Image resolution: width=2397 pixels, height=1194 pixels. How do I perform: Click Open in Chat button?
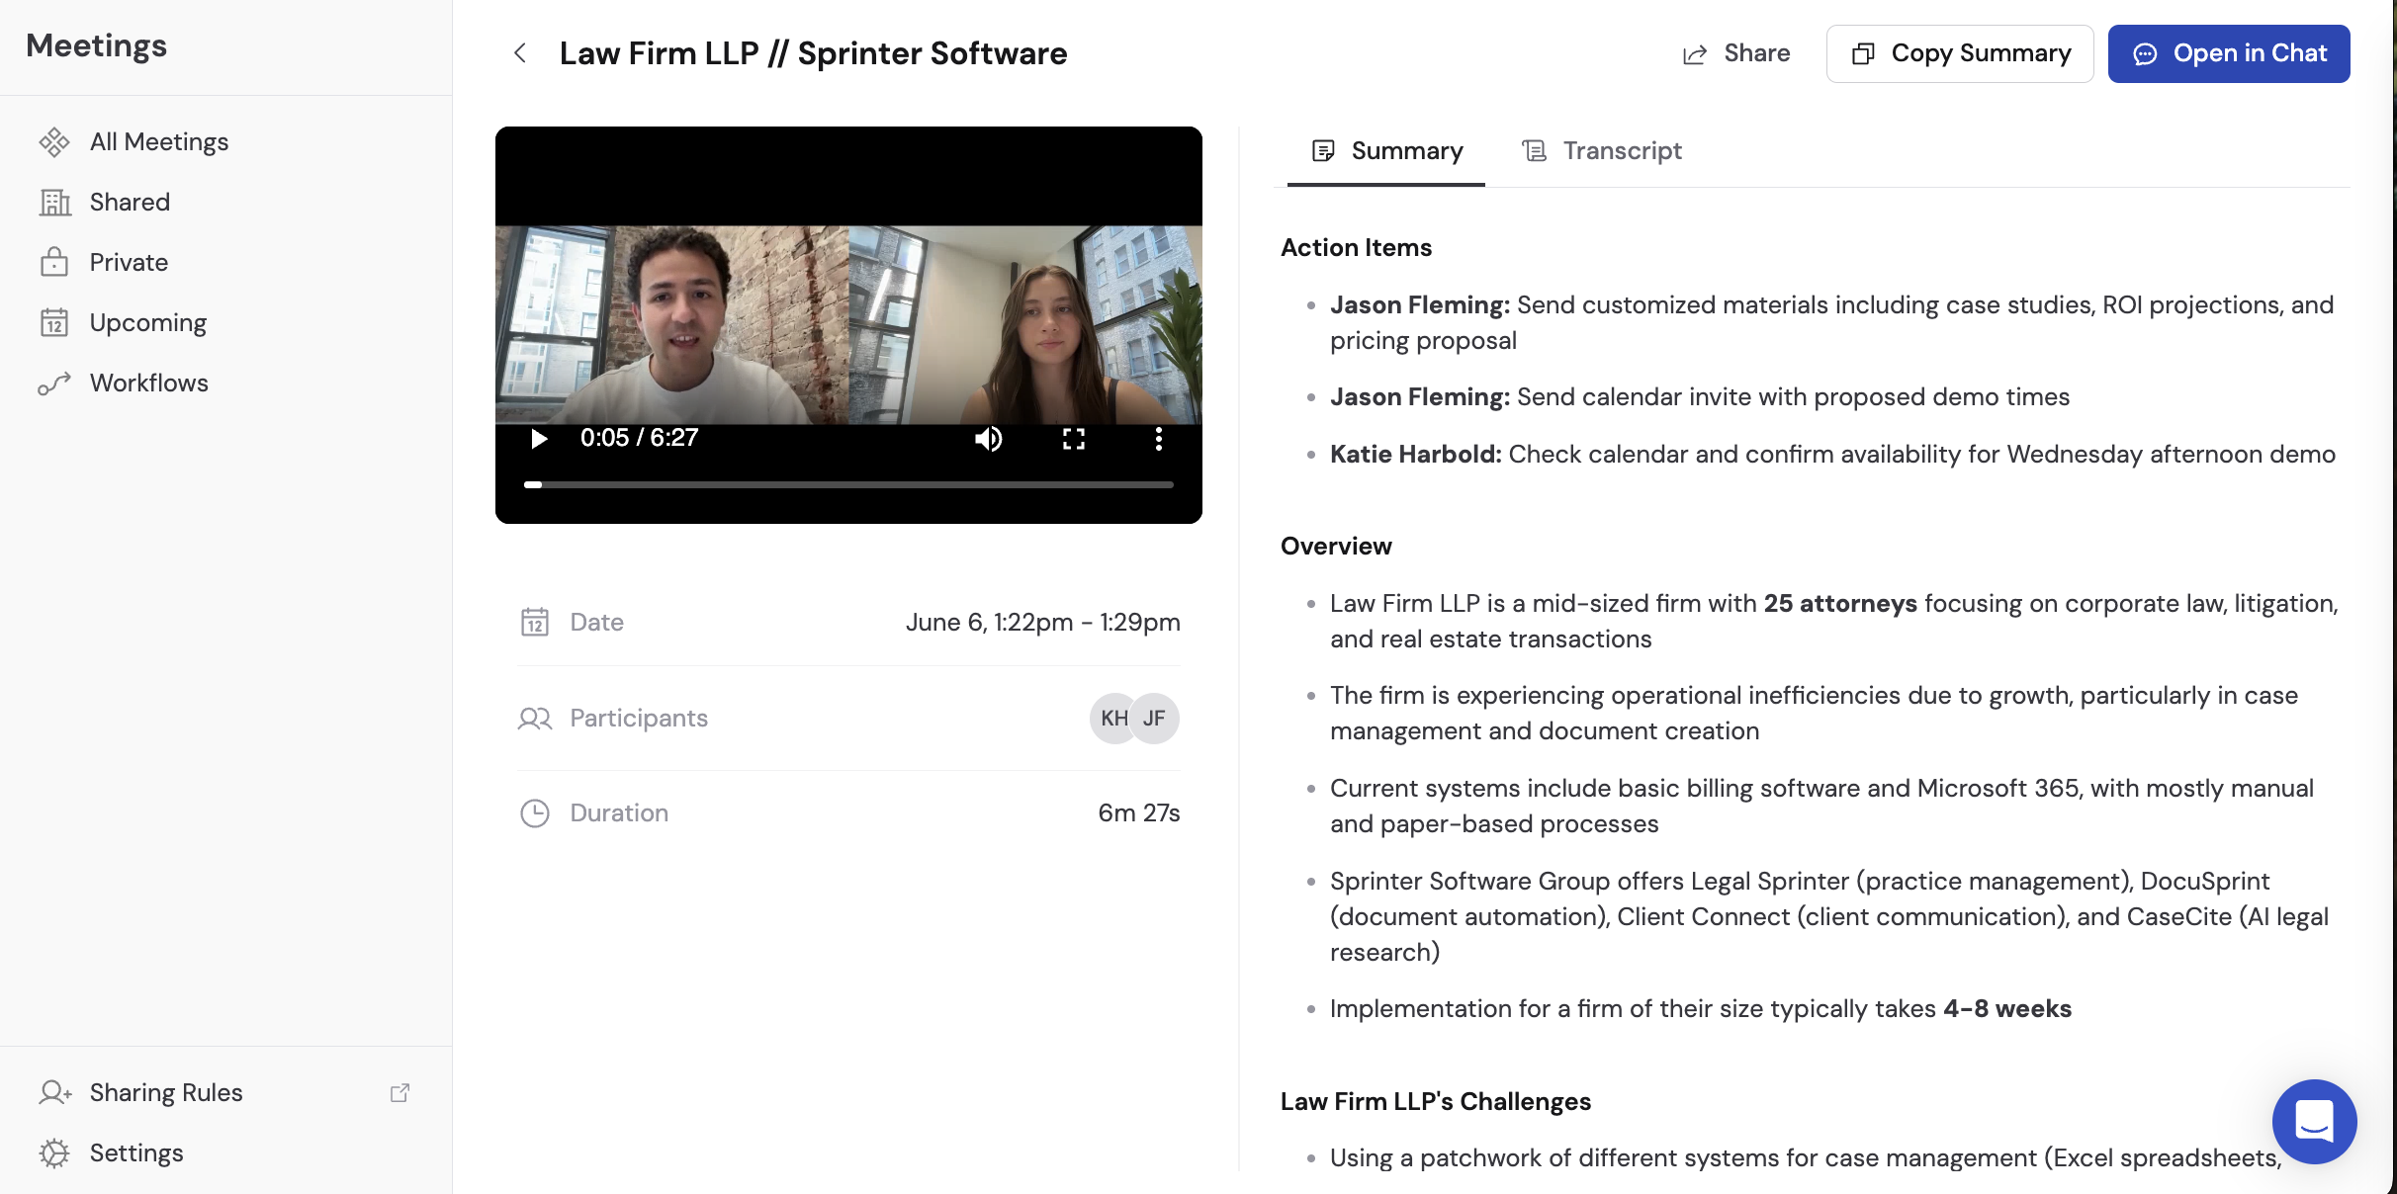pyautogui.click(x=2229, y=53)
